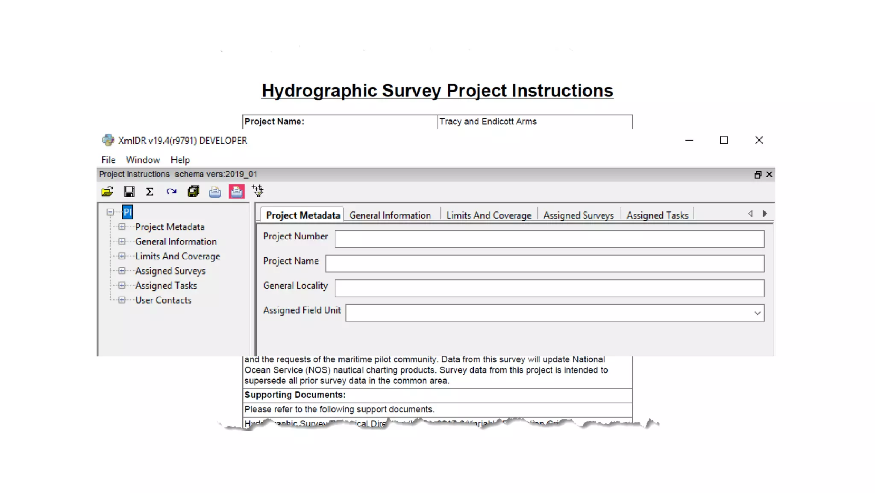Click the funnel with plus signs icon
875x493 pixels.
[258, 191]
